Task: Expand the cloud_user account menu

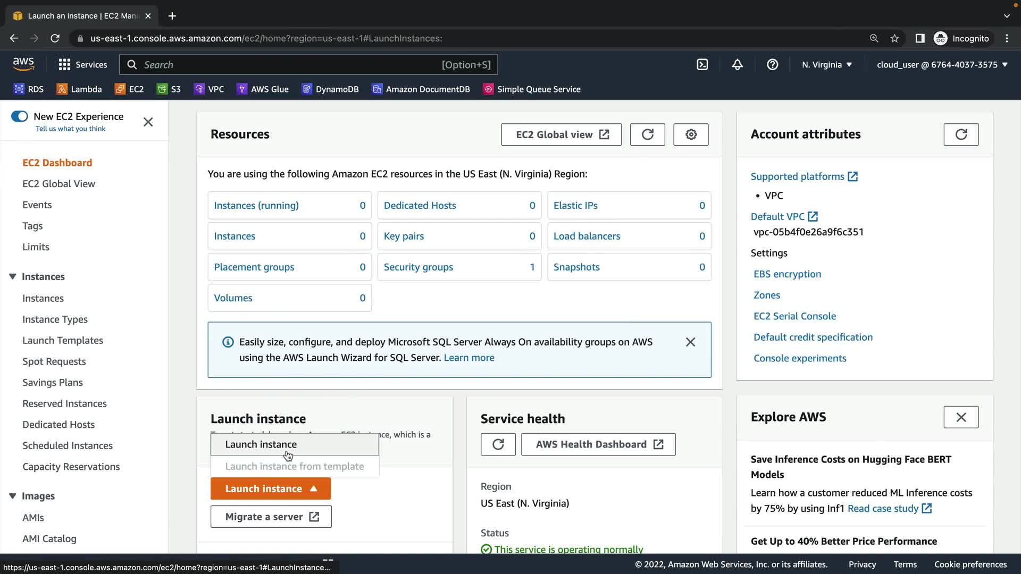Action: point(942,65)
